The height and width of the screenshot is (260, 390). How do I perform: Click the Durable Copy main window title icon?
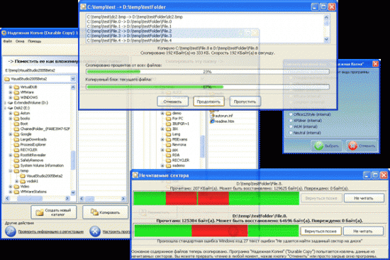pyautogui.click(x=4, y=33)
